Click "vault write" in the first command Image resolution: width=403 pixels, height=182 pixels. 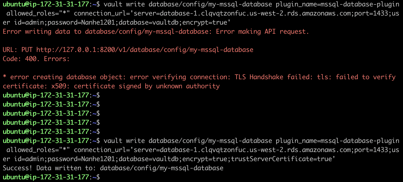pyautogui.click(x=124, y=4)
